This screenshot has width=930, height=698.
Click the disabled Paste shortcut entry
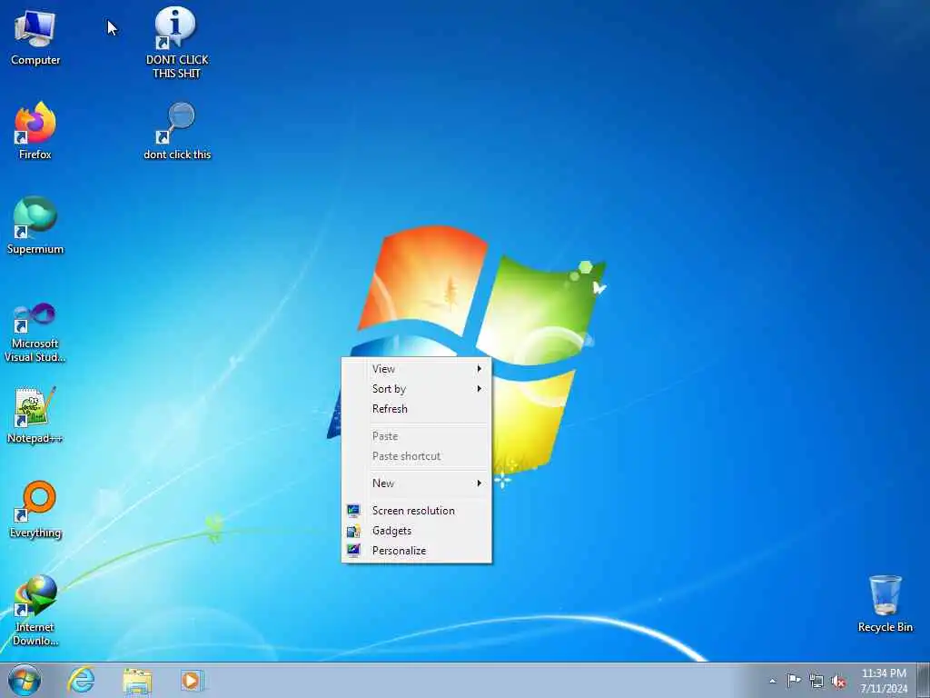(416, 456)
